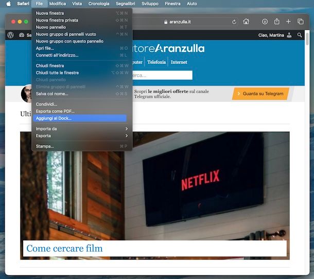Choose Nuovo gruppo con questo pannello

pyautogui.click(x=82, y=41)
